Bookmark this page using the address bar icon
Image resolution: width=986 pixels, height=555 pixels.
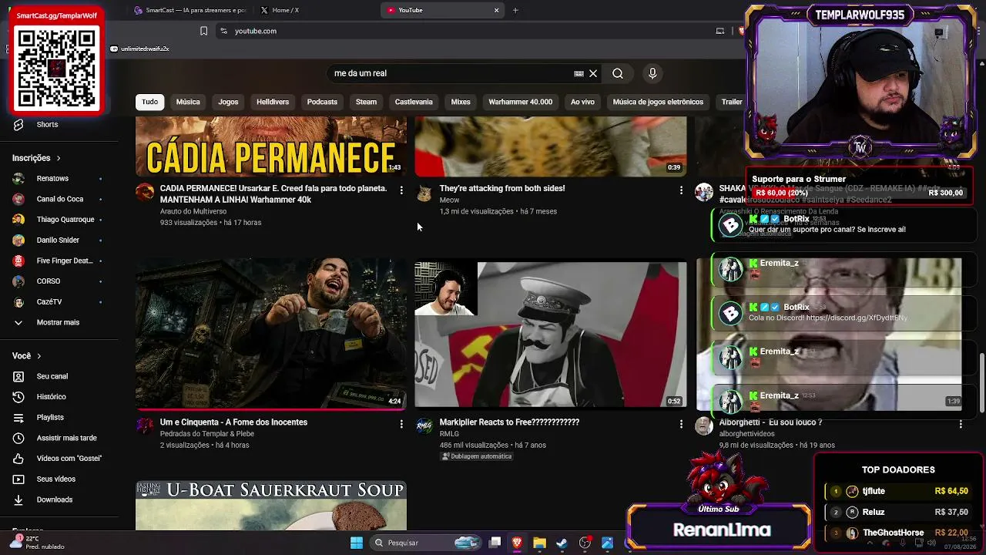click(203, 31)
